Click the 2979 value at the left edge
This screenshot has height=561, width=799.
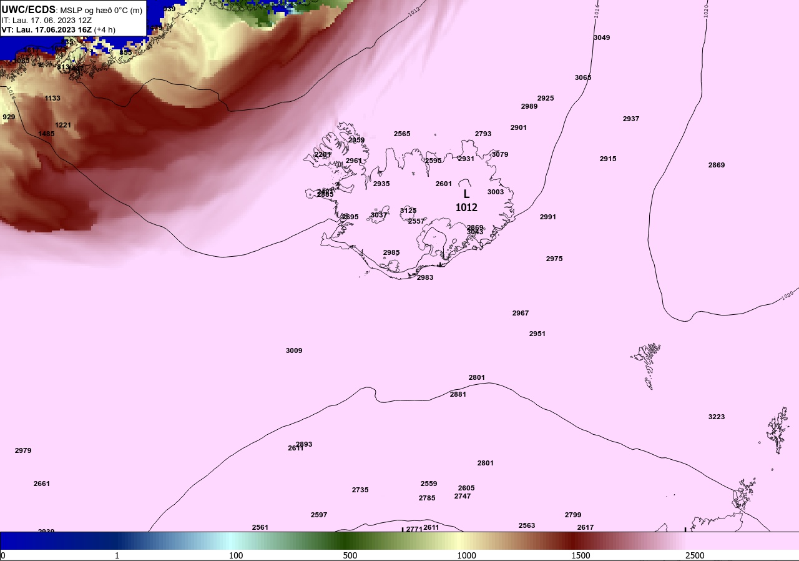(x=23, y=450)
